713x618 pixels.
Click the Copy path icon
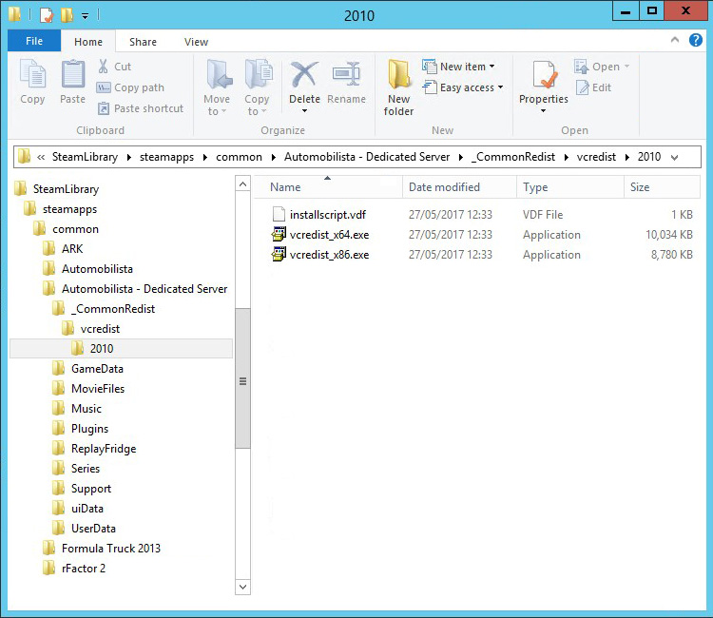pyautogui.click(x=104, y=87)
